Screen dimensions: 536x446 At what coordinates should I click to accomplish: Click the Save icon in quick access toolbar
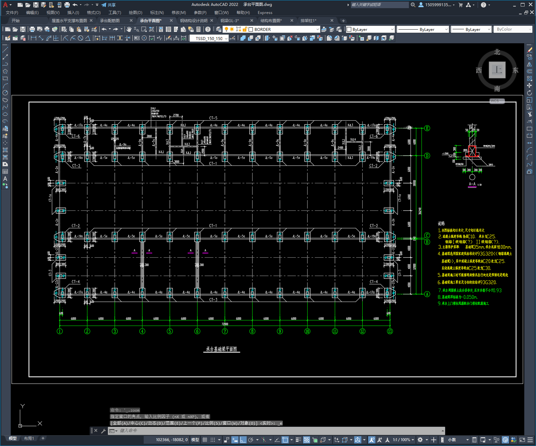(x=36, y=5)
